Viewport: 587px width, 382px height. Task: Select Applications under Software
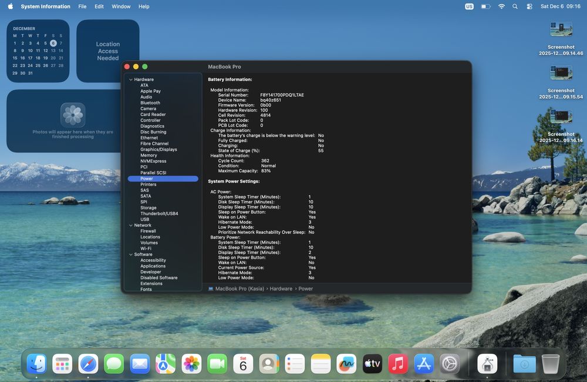[153, 266]
